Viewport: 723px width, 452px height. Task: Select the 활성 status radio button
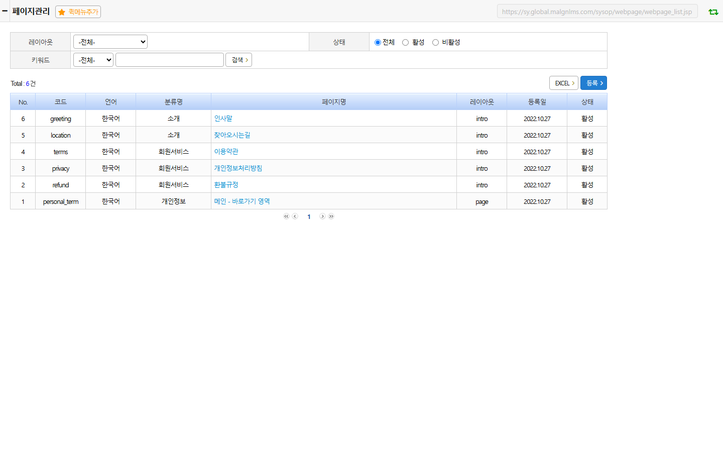(405, 42)
